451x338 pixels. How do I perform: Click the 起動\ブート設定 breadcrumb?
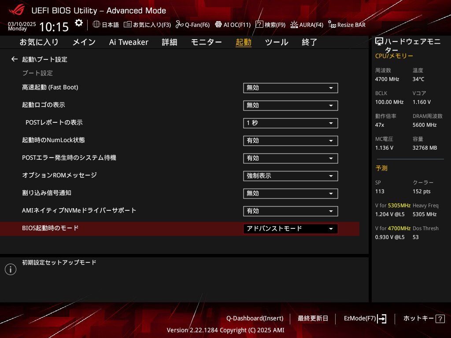tap(44, 59)
